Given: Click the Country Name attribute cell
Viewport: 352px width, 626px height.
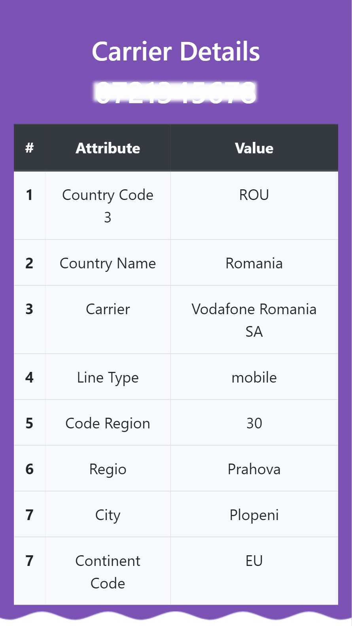Looking at the screenshot, I should click(x=108, y=263).
